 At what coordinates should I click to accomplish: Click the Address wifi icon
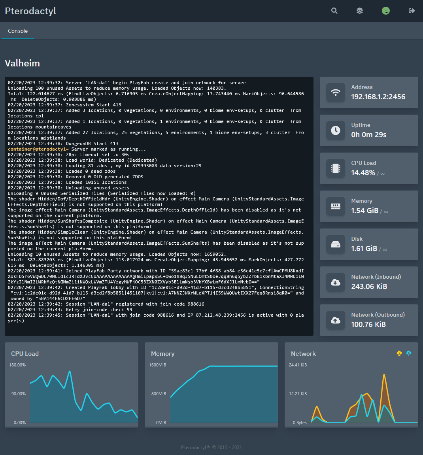click(336, 93)
